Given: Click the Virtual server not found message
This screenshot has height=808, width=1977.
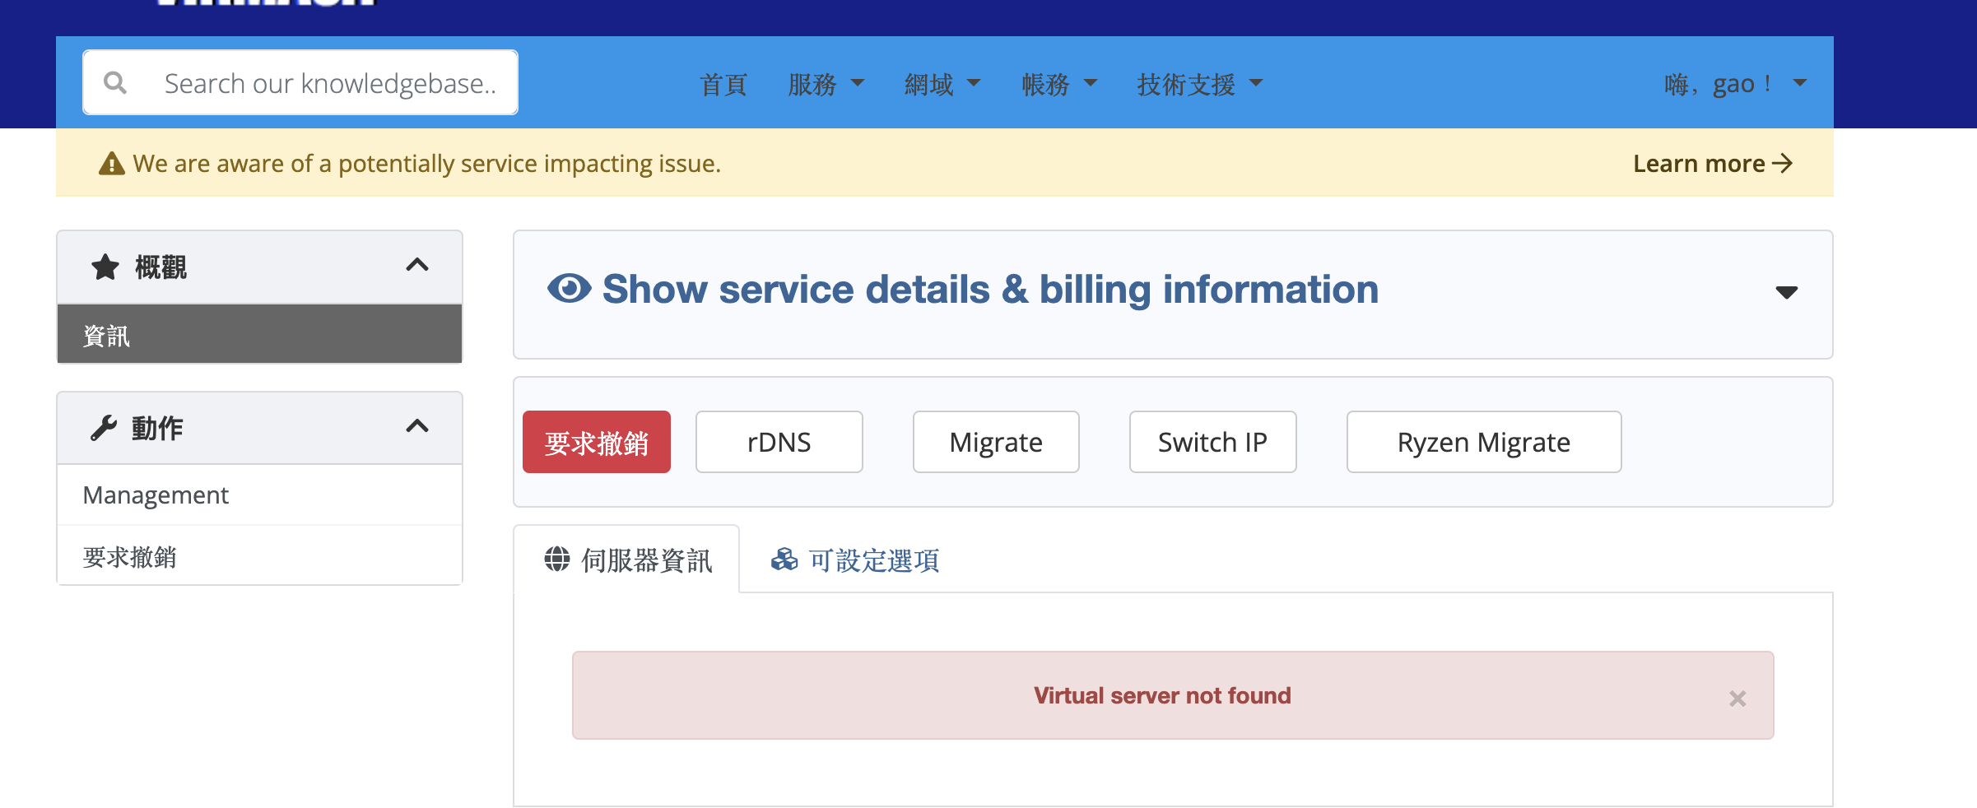Looking at the screenshot, I should pos(1162,695).
